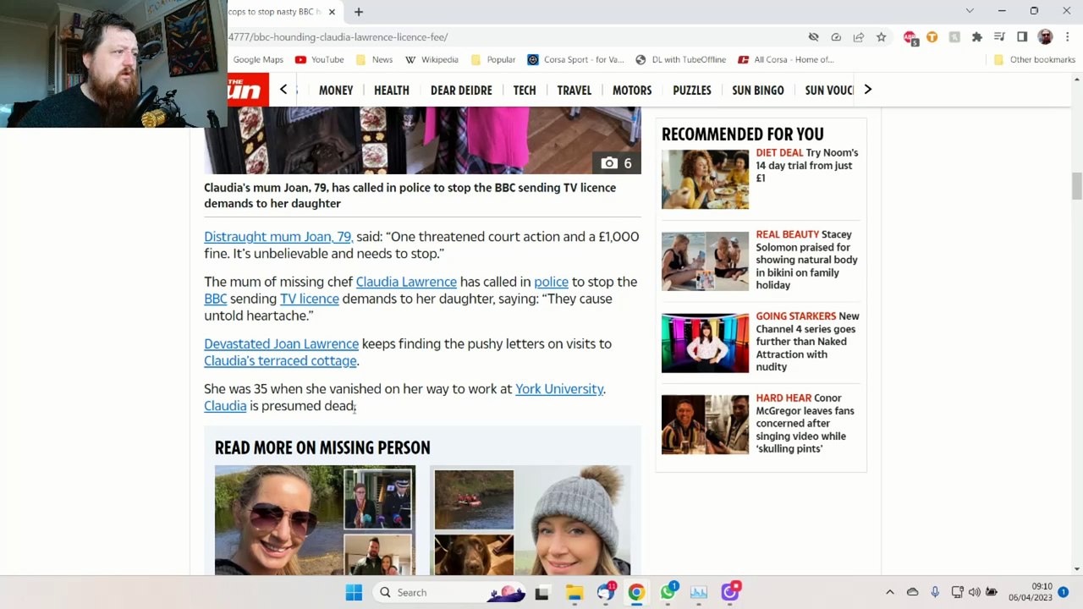The height and width of the screenshot is (609, 1083).
Task: Follow the Devastated Joan Lawrence link
Action: click(x=281, y=343)
